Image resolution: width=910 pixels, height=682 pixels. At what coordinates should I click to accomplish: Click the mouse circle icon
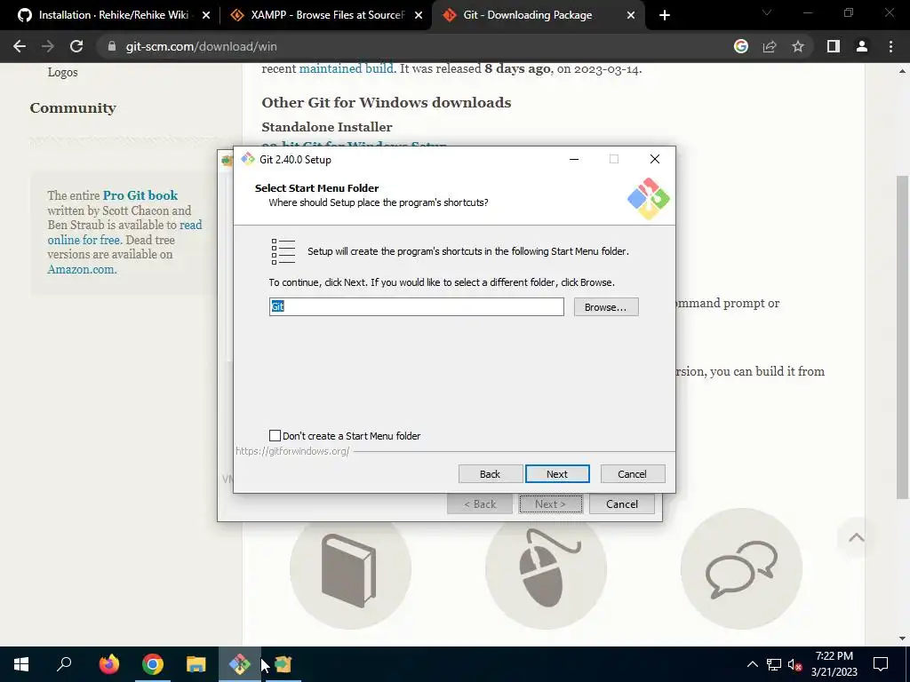(x=547, y=569)
